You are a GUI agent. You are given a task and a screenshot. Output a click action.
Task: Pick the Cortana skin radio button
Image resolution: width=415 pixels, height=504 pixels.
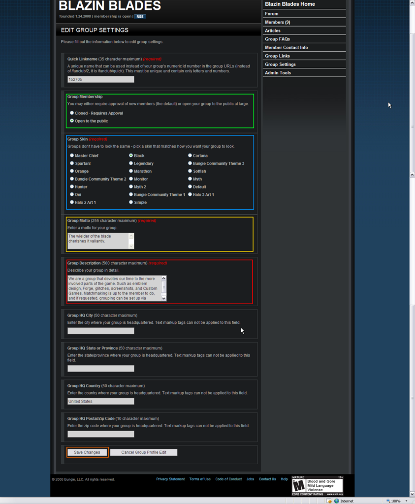190,156
